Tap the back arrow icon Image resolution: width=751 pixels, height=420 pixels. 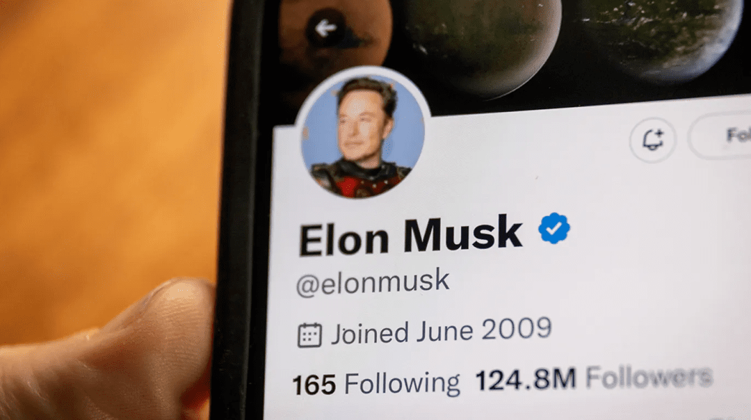click(325, 29)
